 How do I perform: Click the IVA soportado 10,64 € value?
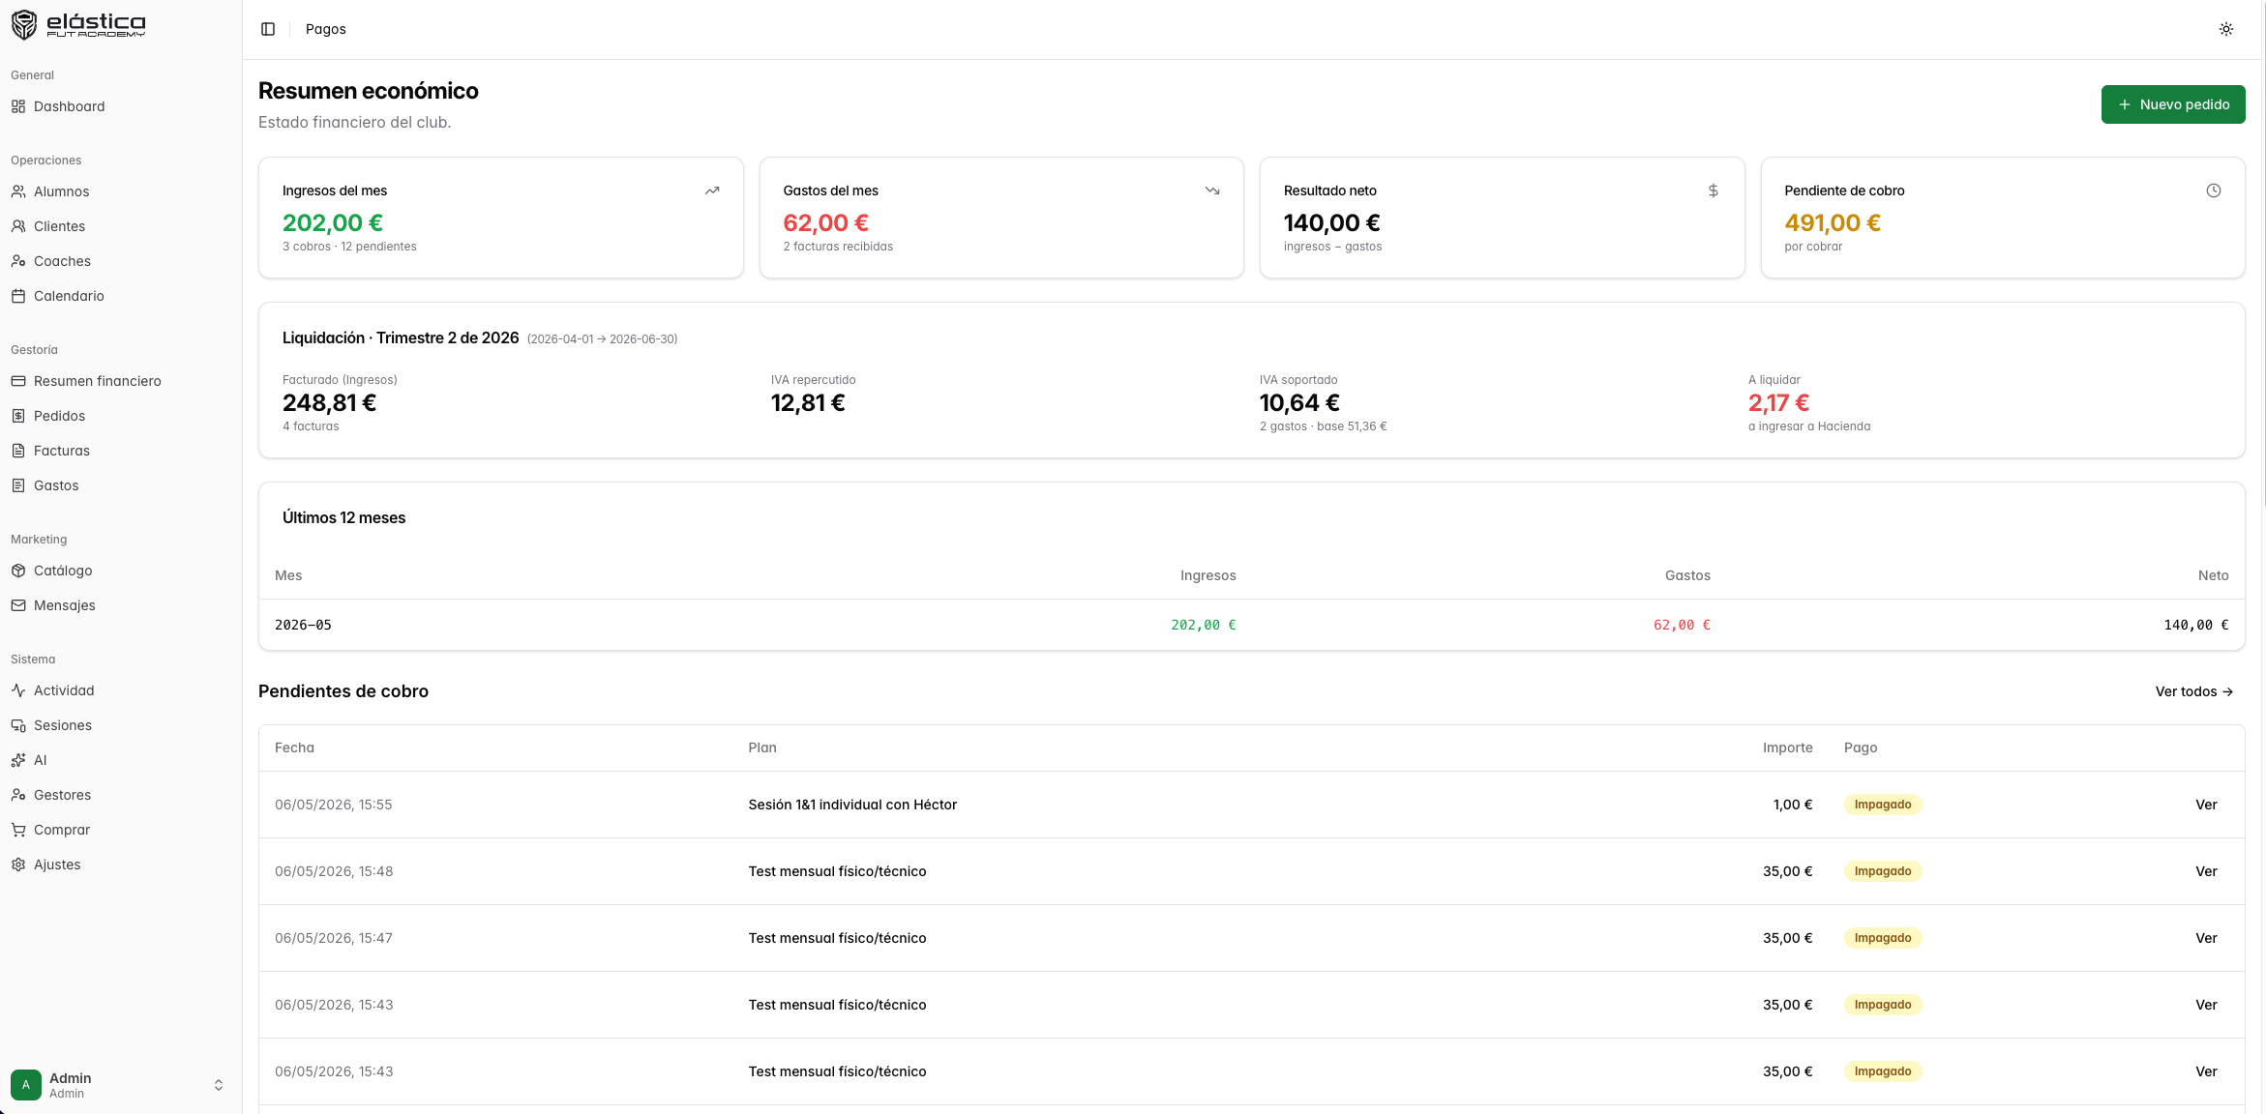click(x=1299, y=403)
